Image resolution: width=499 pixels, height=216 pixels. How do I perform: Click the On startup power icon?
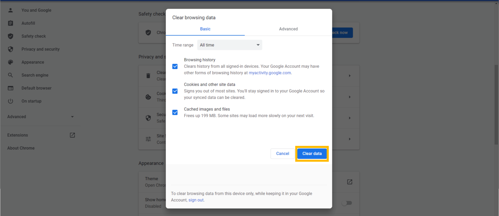tap(10, 101)
